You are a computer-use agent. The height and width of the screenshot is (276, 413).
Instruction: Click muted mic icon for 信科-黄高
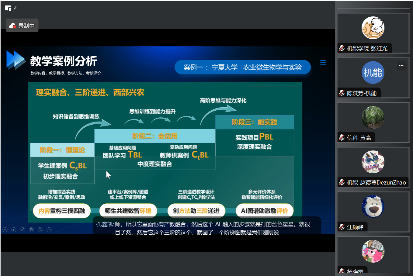pos(342,138)
